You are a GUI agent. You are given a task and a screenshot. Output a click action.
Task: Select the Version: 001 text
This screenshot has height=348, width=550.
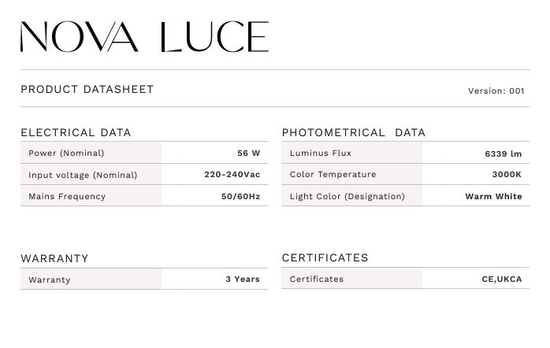496,91
